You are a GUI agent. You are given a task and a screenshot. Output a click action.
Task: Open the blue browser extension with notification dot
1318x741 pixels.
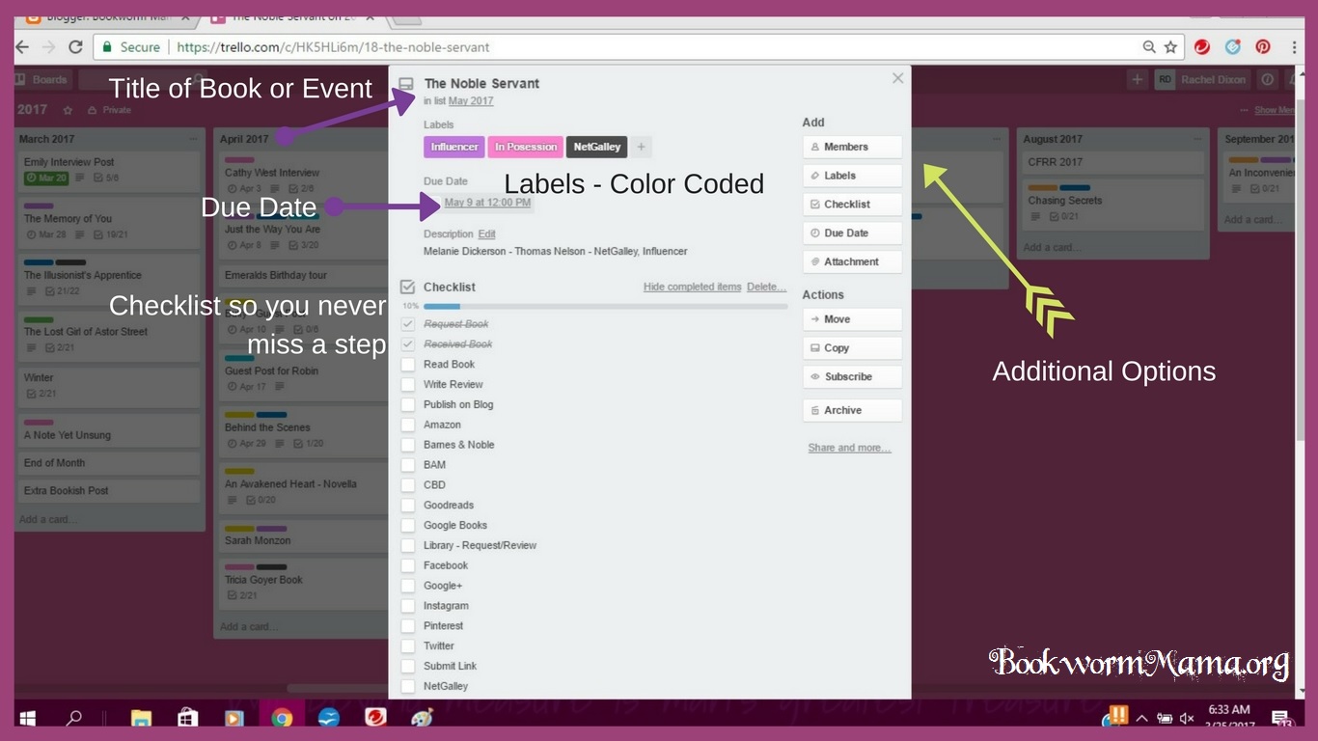pos(1233,46)
